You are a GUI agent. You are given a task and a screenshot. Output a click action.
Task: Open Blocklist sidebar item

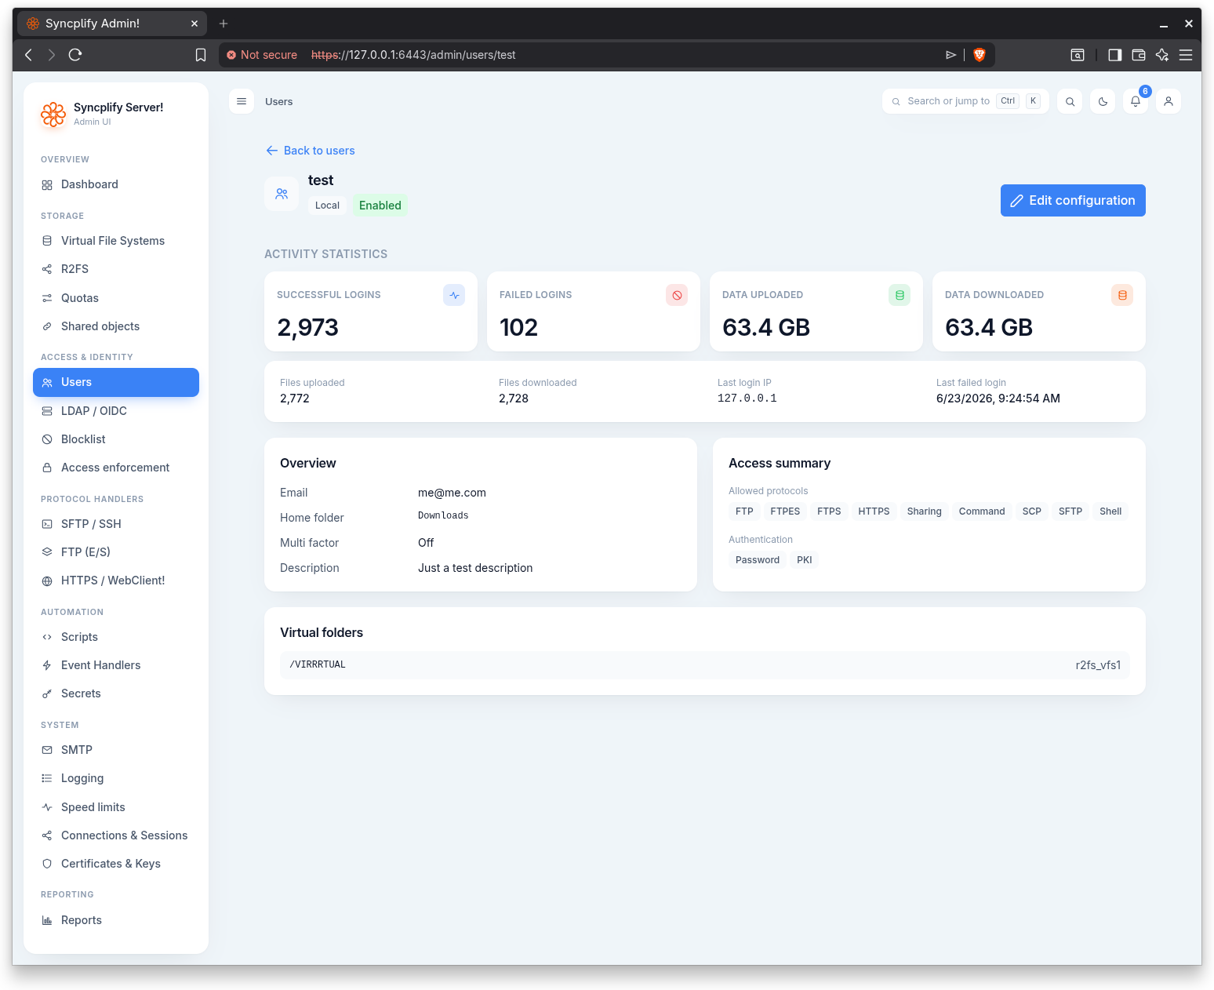pyautogui.click(x=116, y=439)
